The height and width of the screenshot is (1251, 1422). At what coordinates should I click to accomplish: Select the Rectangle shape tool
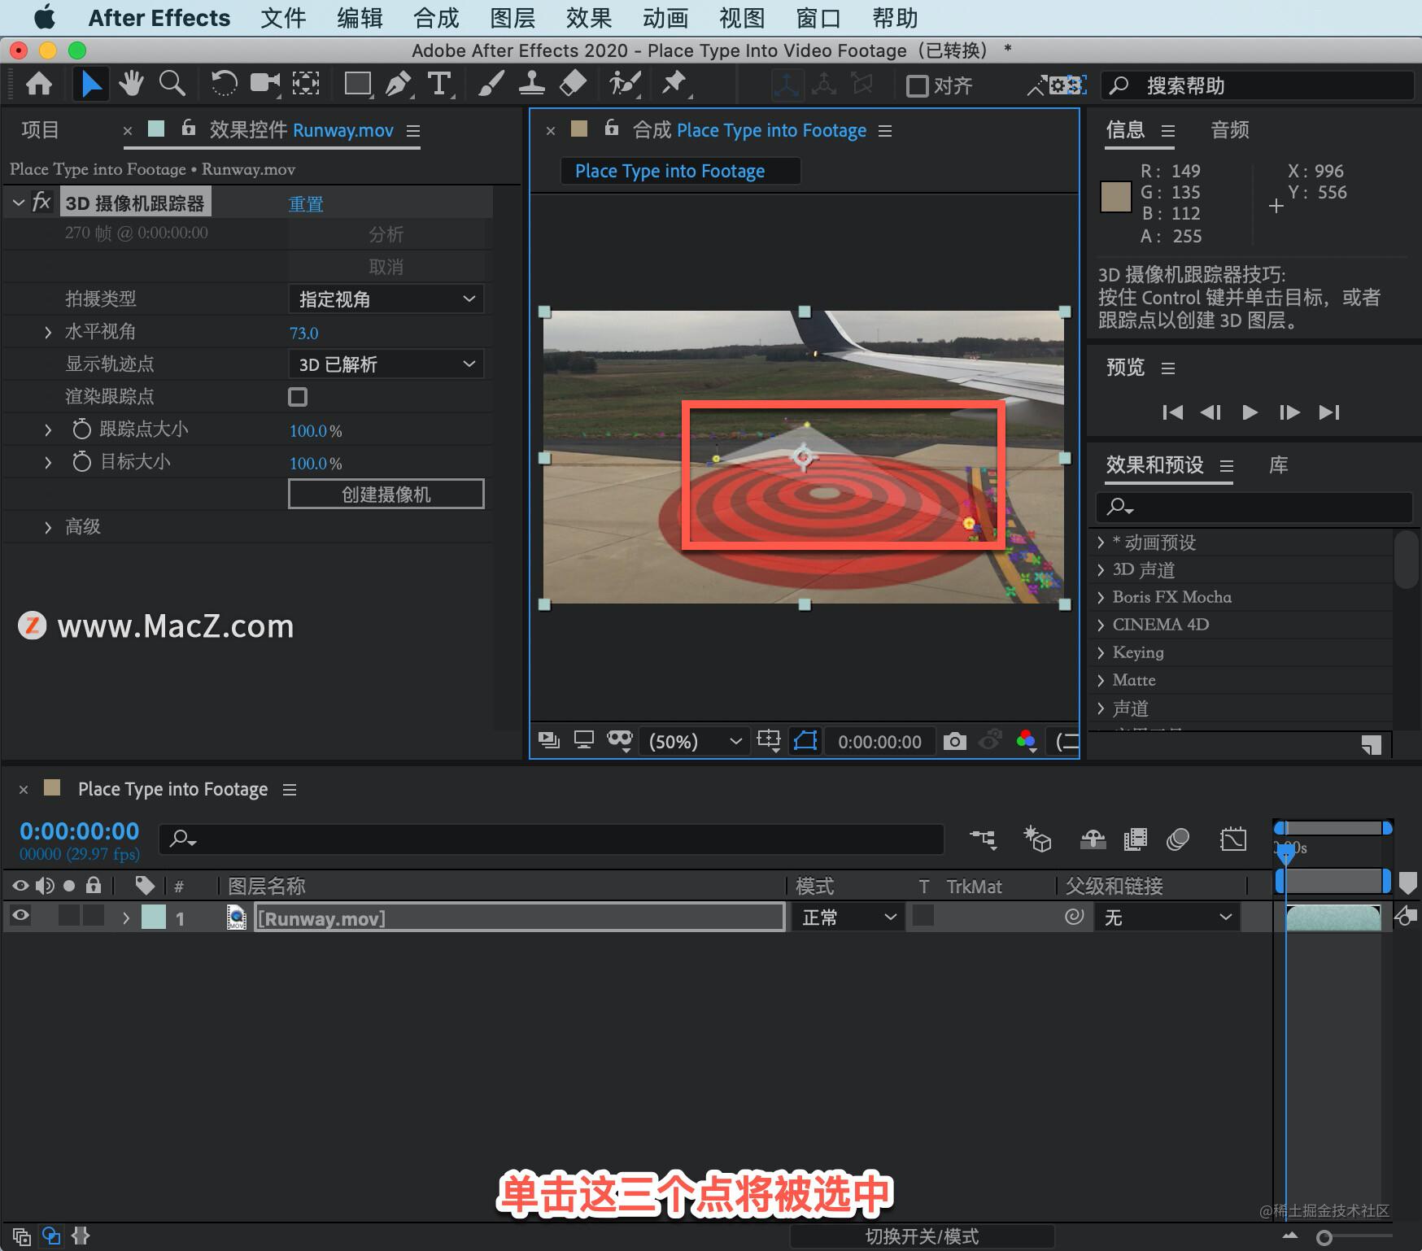(358, 84)
